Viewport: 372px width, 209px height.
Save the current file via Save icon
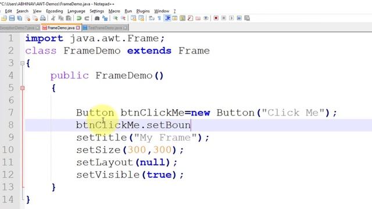[x=12, y=18]
